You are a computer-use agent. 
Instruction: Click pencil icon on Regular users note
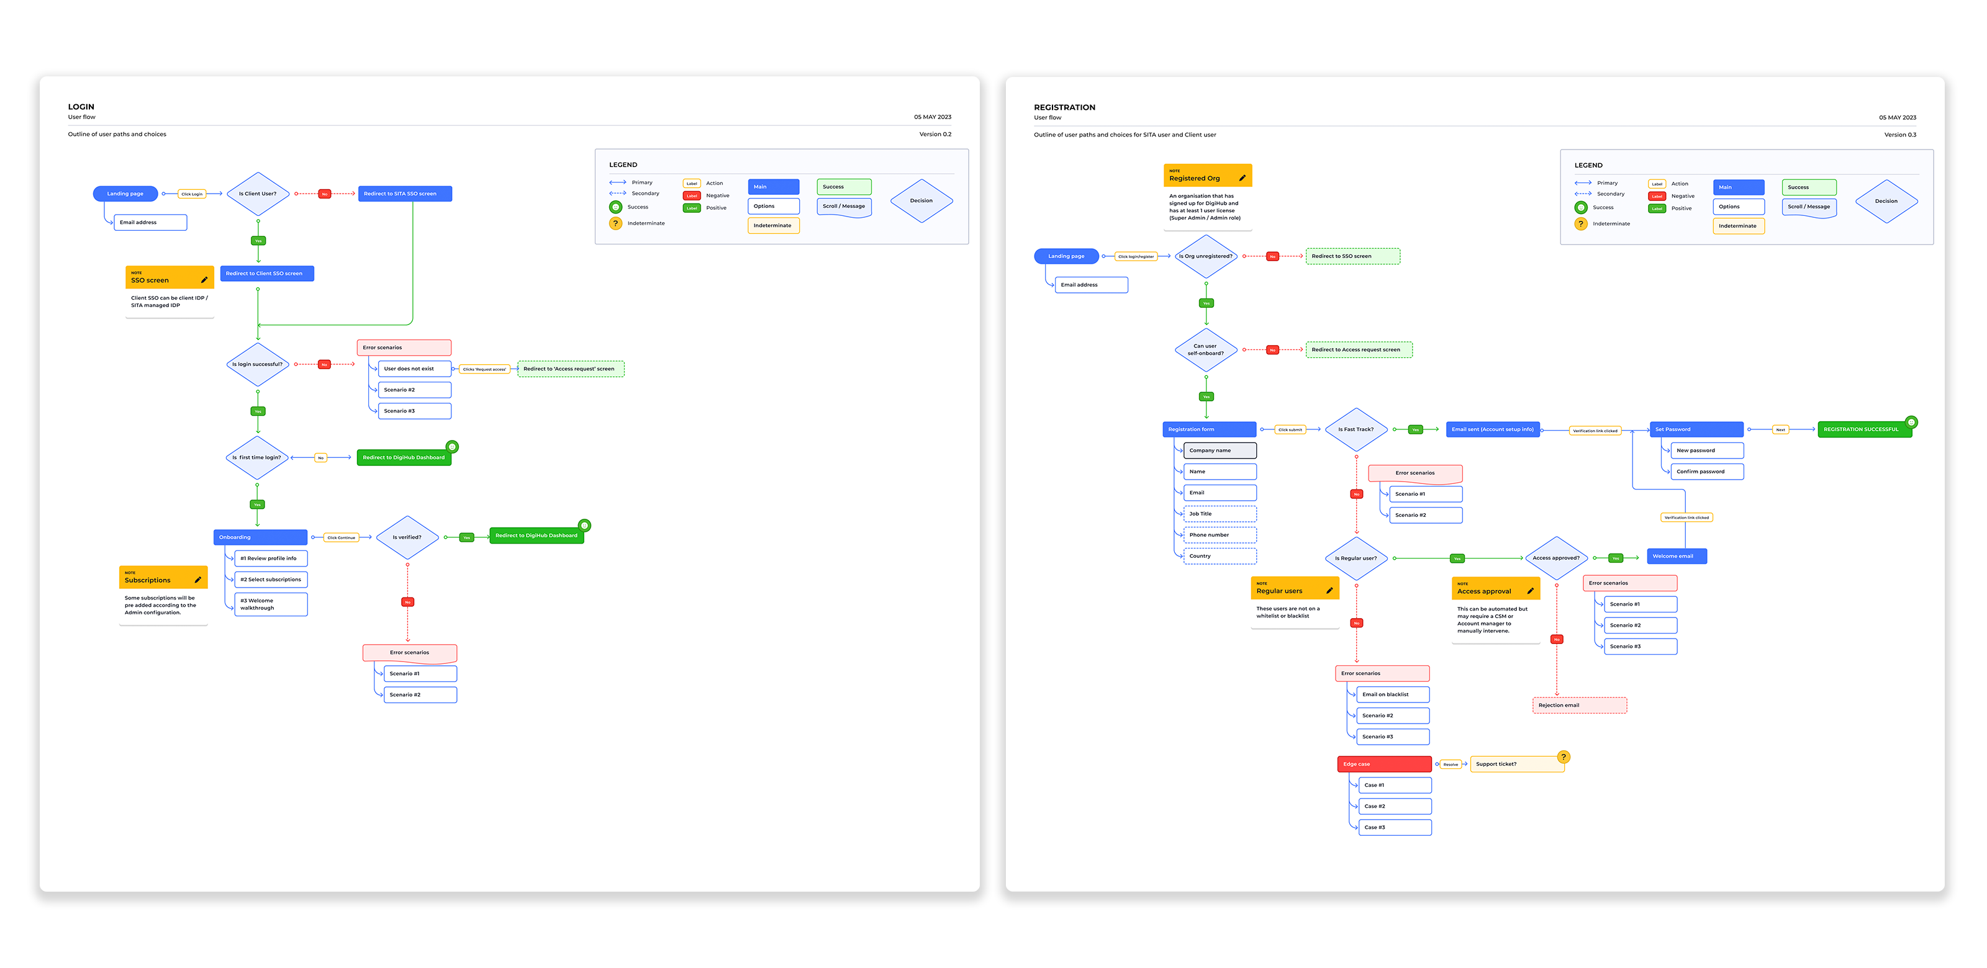point(1329,590)
